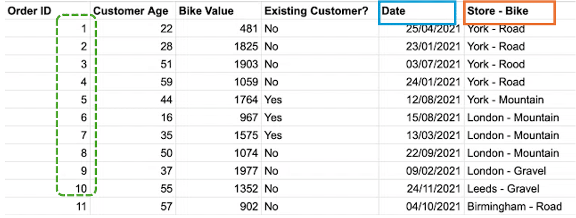The image size is (576, 218).
Task: Select bike value cell 1977
Action: (x=218, y=171)
